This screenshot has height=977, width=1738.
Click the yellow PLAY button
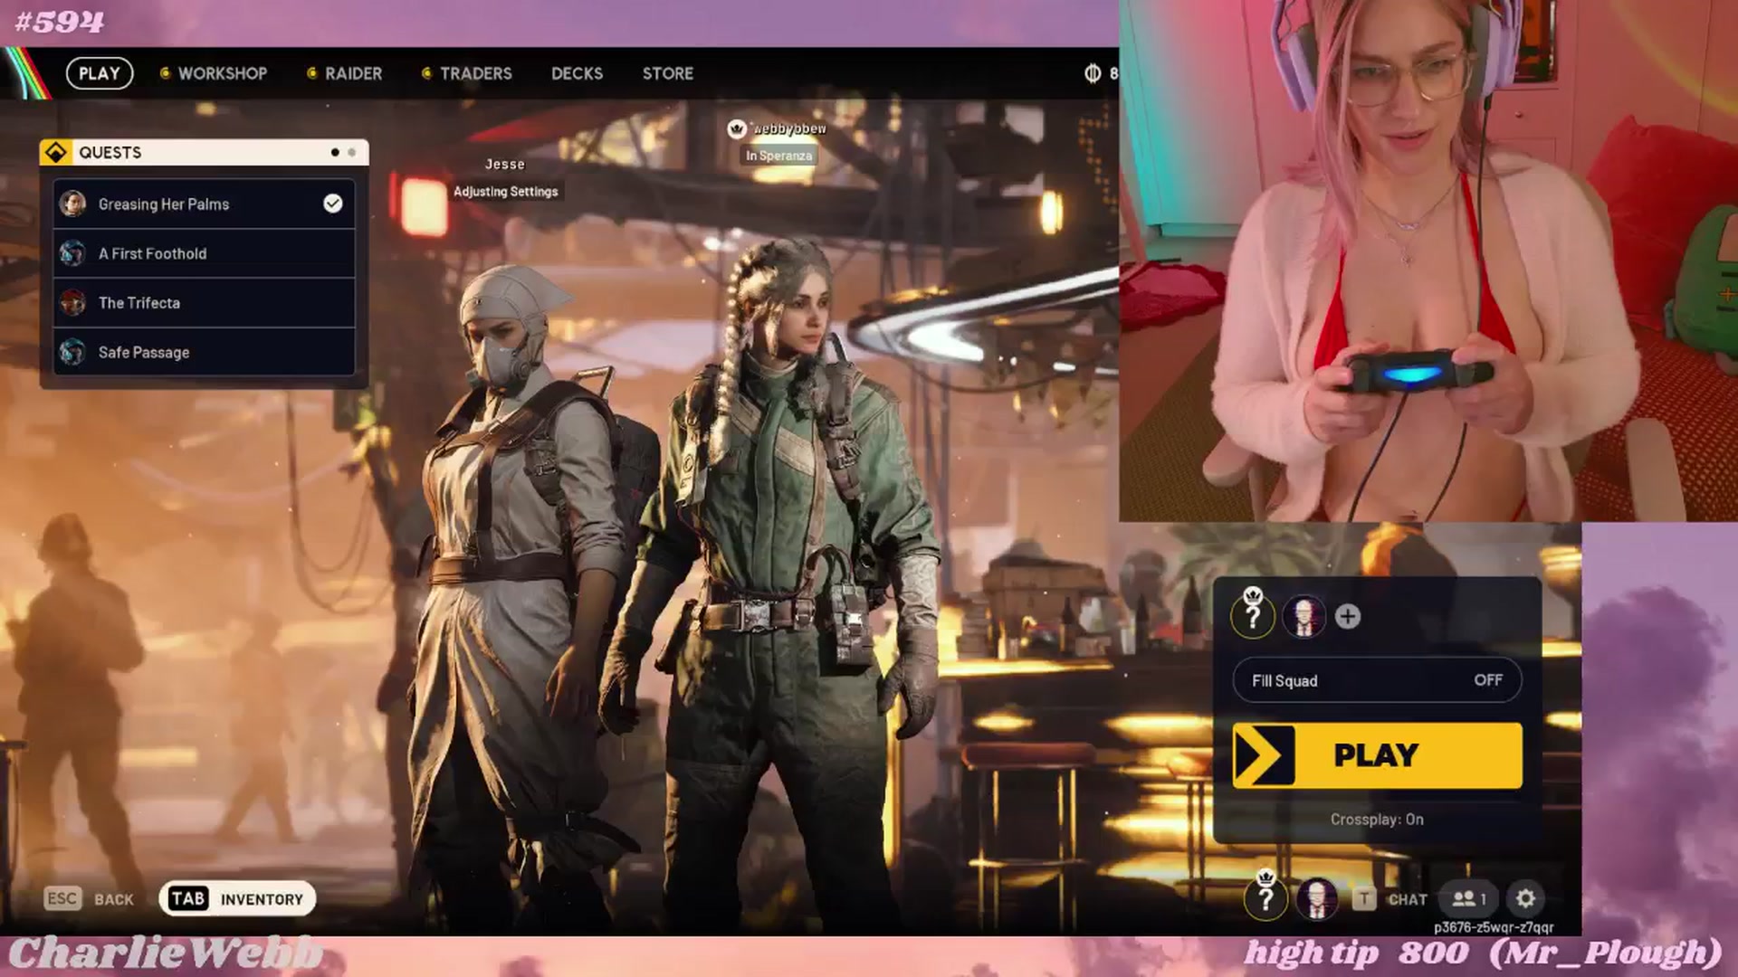click(x=1377, y=755)
